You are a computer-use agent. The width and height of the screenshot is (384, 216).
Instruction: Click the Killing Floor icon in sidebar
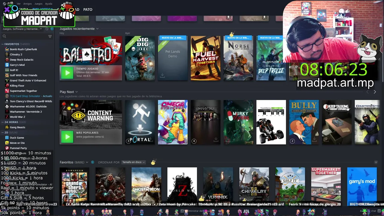pyautogui.click(x=7, y=85)
